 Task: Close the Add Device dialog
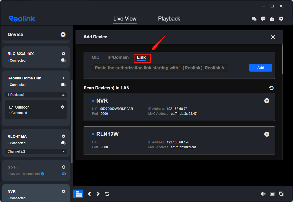pos(273,37)
